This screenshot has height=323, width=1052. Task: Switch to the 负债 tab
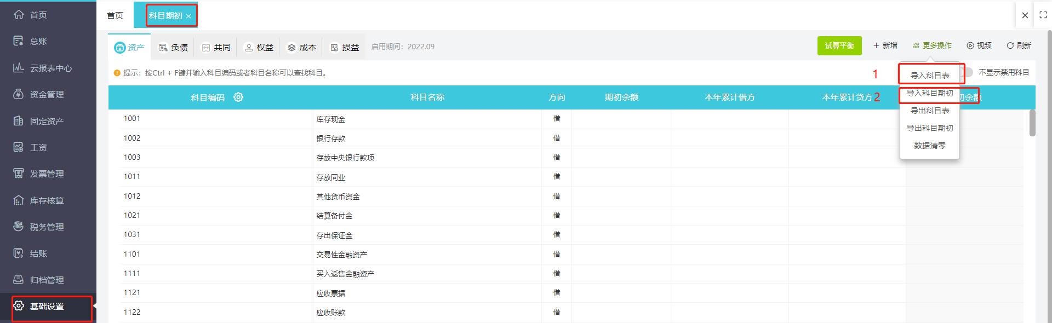[173, 48]
